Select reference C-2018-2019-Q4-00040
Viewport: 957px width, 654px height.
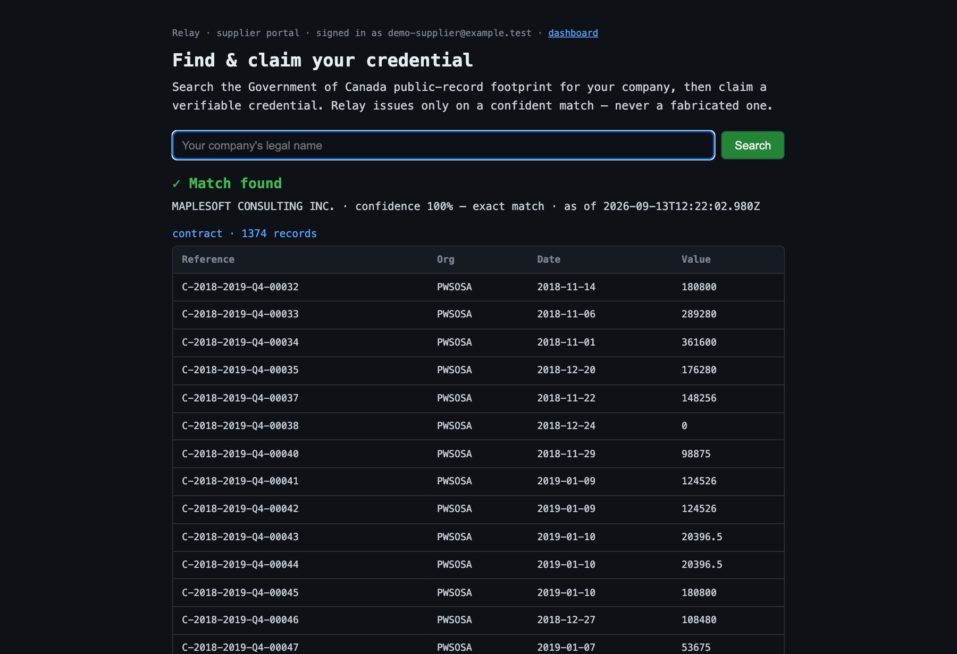(240, 454)
